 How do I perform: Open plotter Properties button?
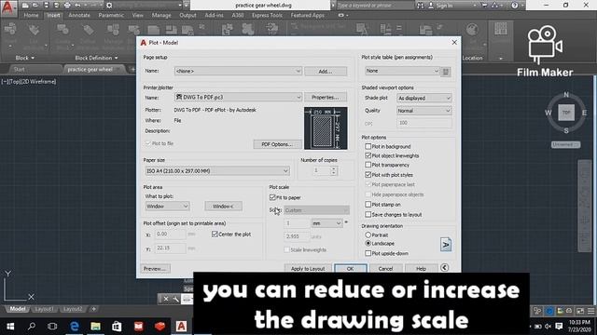point(326,97)
